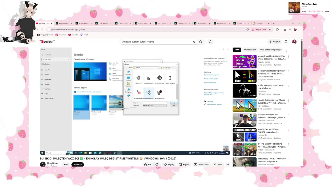
Task: Open Mouse İmleci Nasıl Değiştirilir thumbnail
Action: coord(244,76)
